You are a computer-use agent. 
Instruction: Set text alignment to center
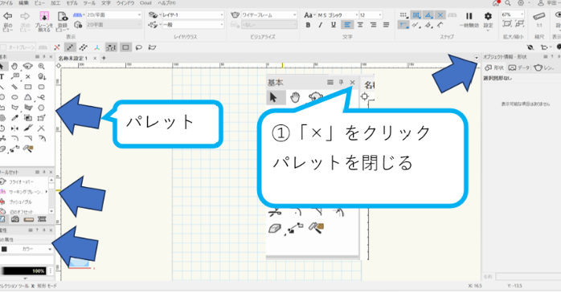point(360,25)
